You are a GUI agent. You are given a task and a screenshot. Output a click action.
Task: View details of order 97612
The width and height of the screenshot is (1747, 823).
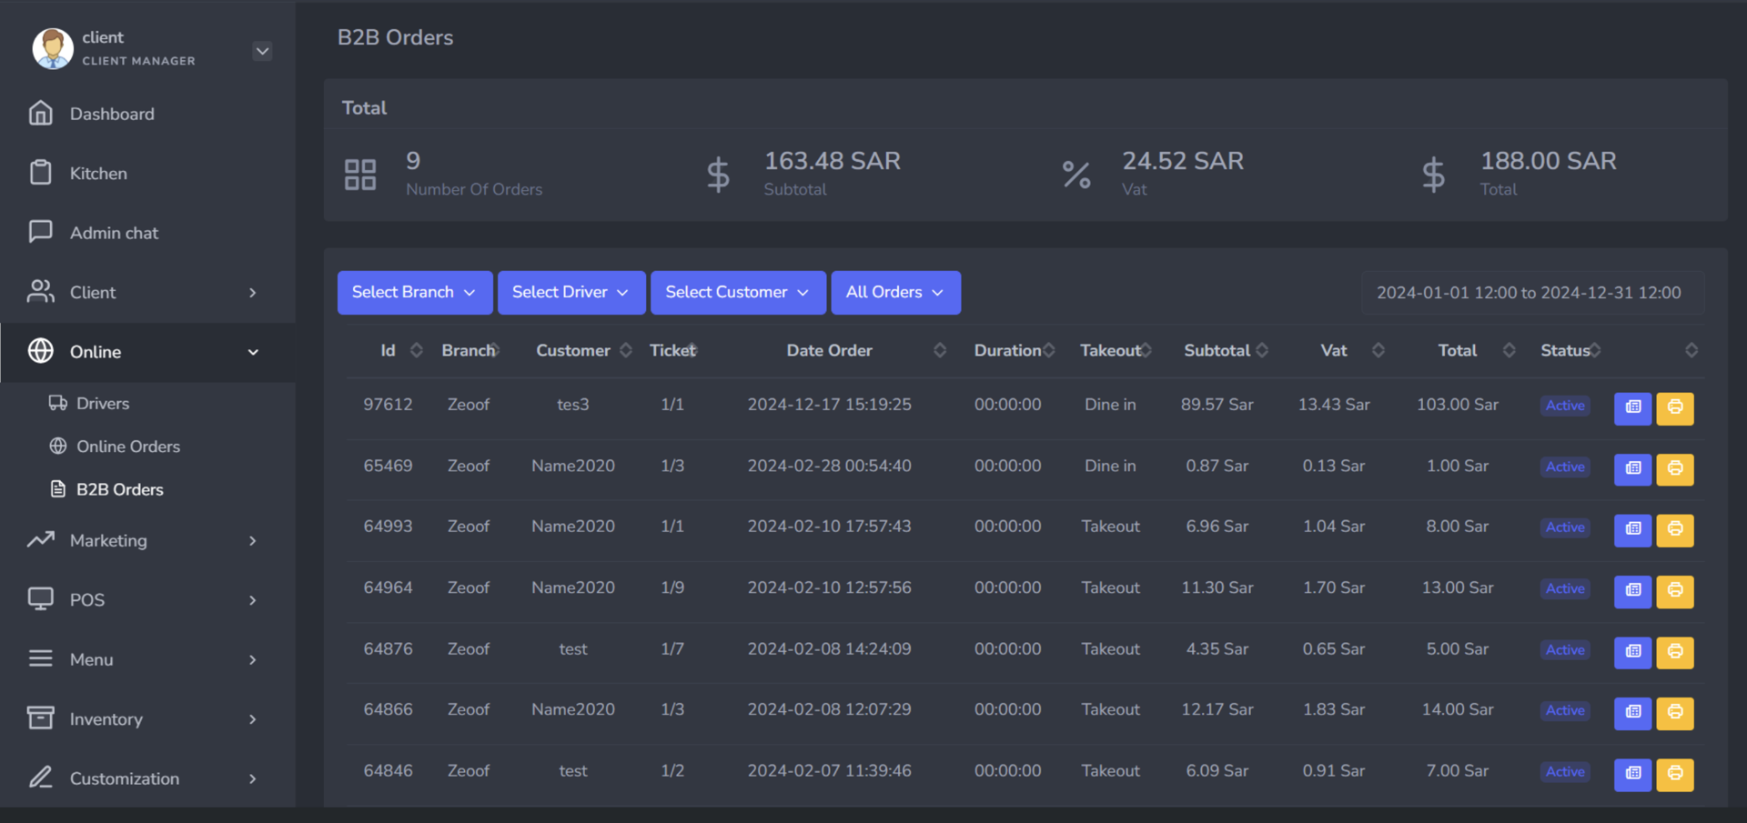click(1633, 407)
